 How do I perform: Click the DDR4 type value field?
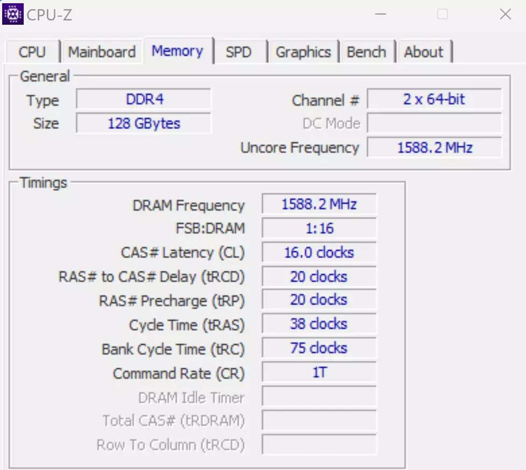pyautogui.click(x=144, y=99)
